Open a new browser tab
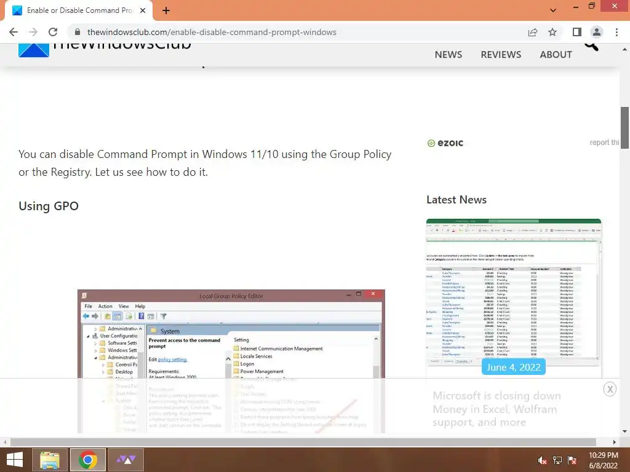The image size is (630, 472). pyautogui.click(x=166, y=10)
